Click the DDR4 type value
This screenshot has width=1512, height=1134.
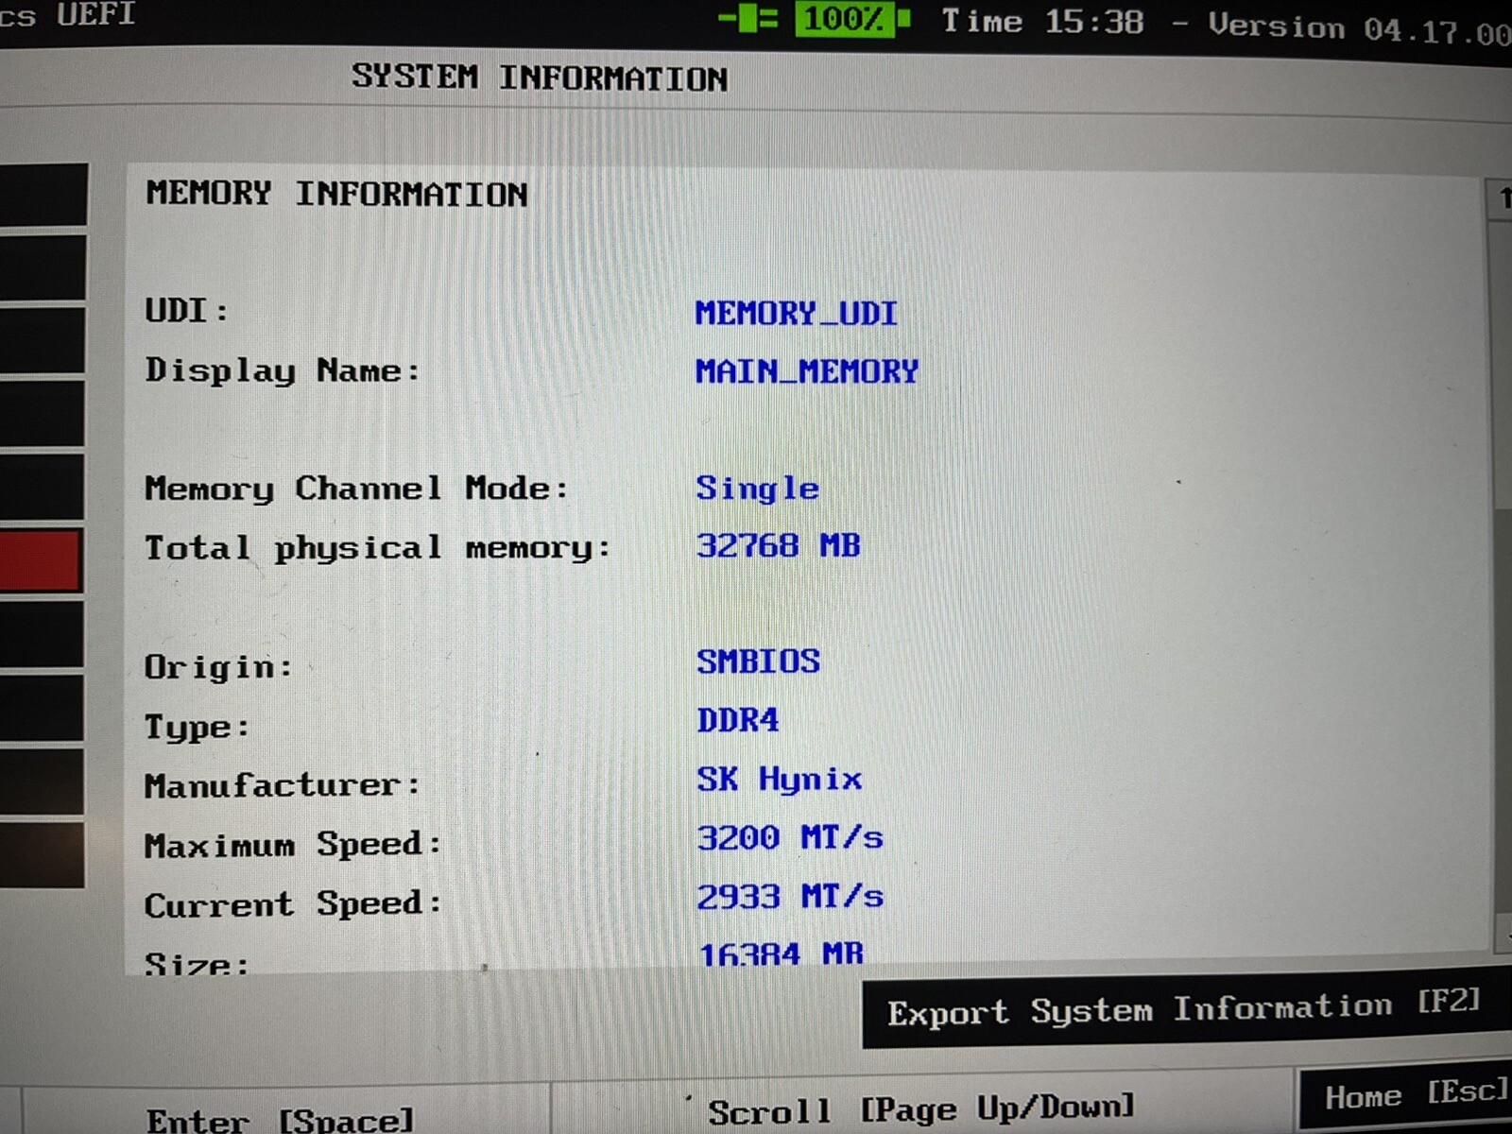point(738,720)
